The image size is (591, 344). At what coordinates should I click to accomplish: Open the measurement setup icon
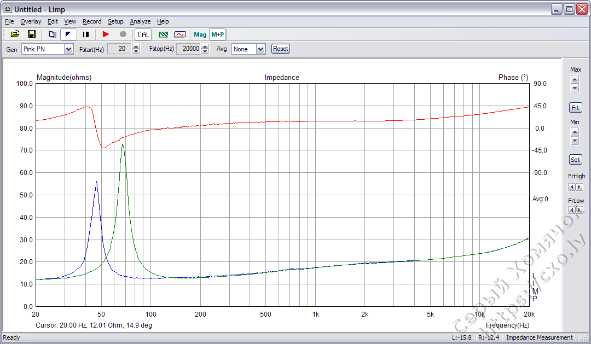point(163,34)
